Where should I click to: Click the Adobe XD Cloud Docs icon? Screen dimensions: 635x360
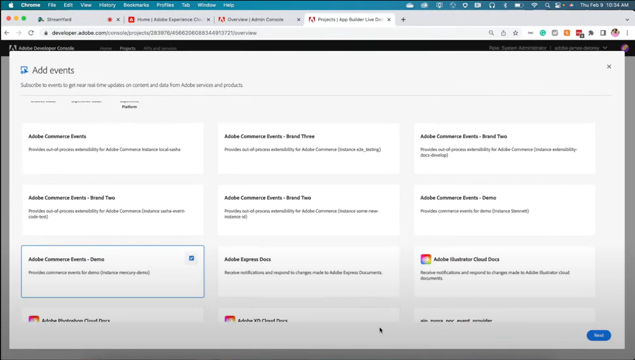230,319
